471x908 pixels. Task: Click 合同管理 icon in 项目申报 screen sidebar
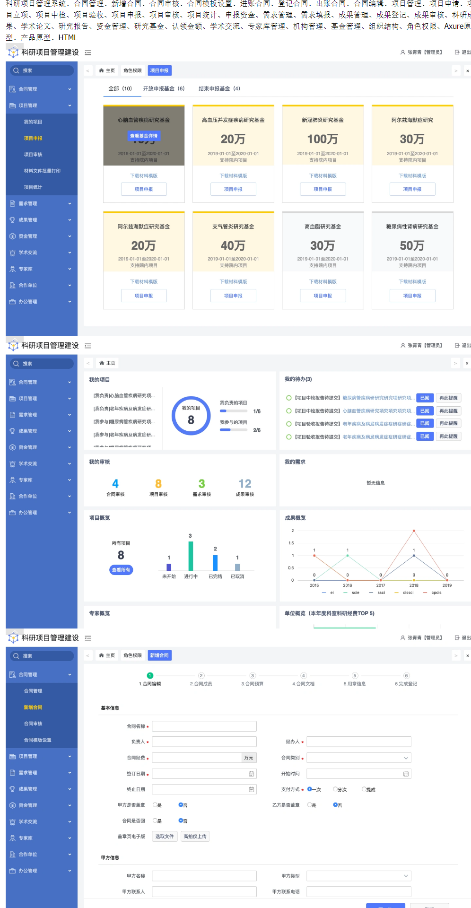pos(13,89)
